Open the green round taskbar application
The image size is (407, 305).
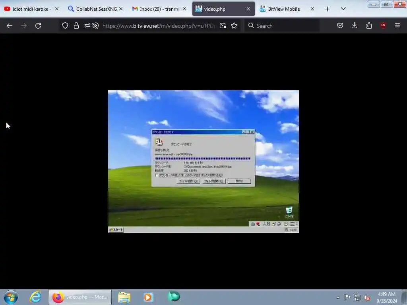click(173, 296)
